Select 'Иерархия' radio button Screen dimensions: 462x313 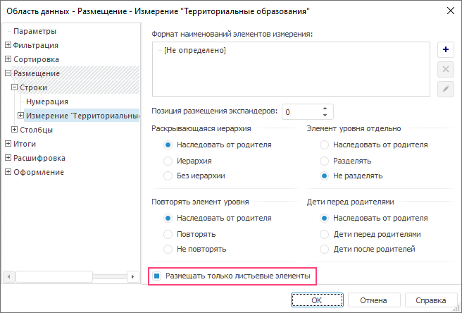(168, 160)
